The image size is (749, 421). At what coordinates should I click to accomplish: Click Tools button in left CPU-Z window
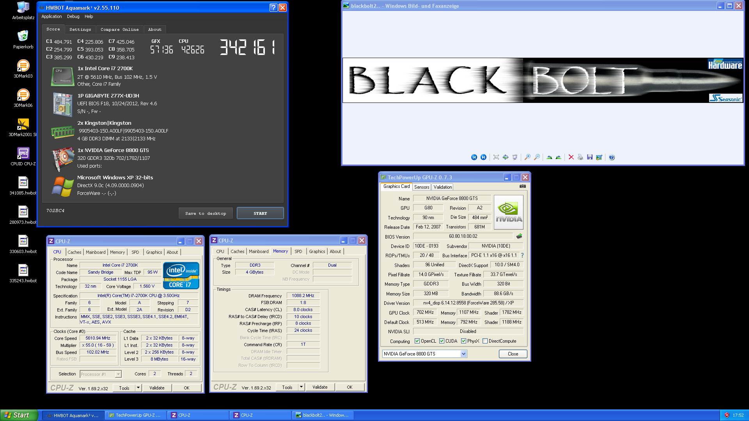124,388
